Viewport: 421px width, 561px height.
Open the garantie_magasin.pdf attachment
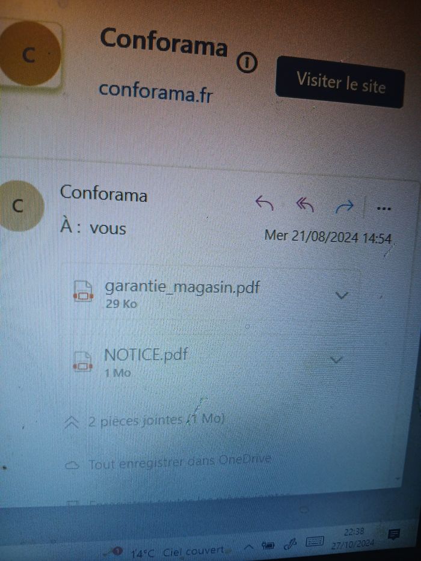pyautogui.click(x=182, y=287)
